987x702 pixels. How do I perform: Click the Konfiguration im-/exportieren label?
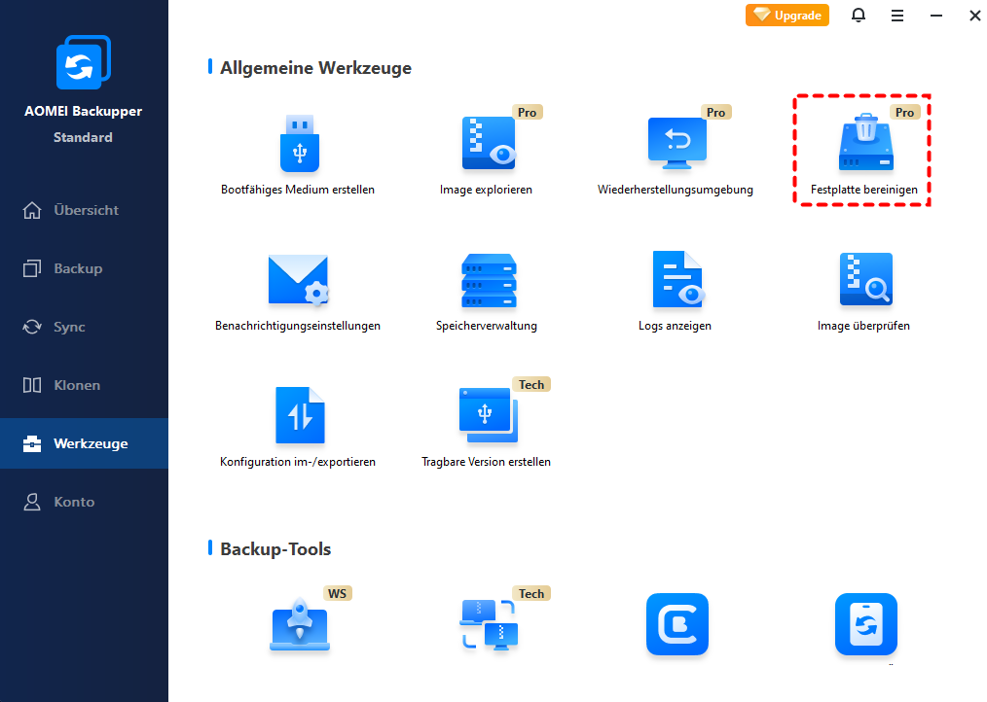pos(298,462)
